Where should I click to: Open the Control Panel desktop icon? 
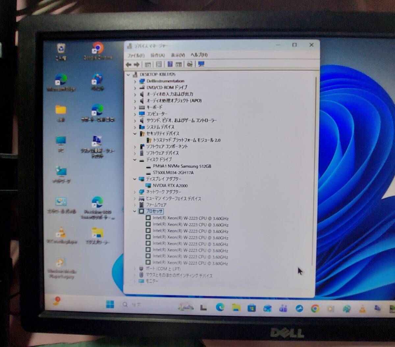[x=62, y=205]
